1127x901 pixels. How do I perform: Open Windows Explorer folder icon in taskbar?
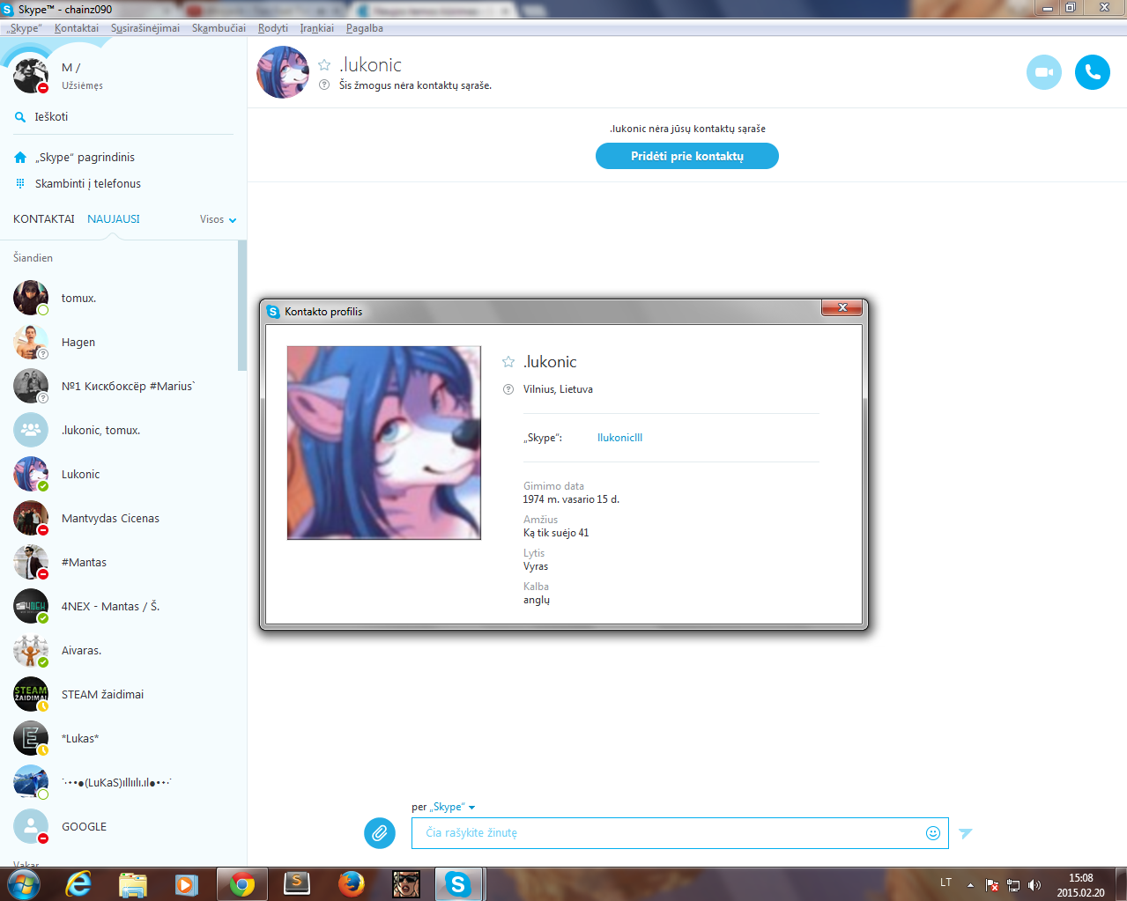click(x=133, y=884)
